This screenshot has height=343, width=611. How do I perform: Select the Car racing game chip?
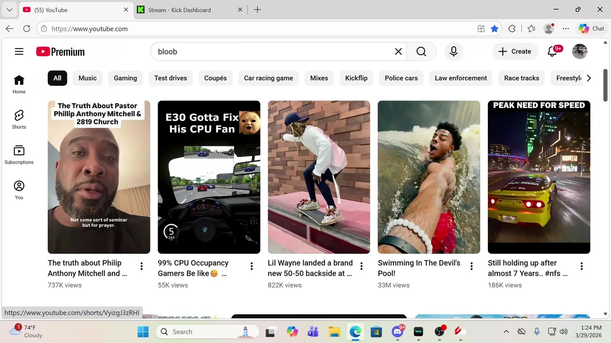268,78
